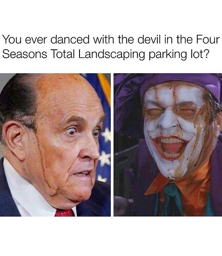Click the word "danced" in the caption

70,39
